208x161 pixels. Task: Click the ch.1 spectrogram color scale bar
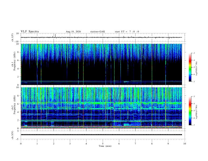pos(190,67)
